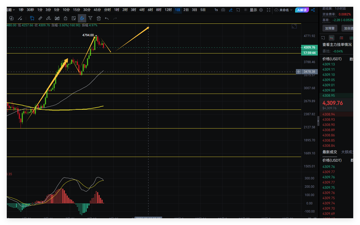
Task: Click bid price 4308.86 in order book
Action: 329,135
